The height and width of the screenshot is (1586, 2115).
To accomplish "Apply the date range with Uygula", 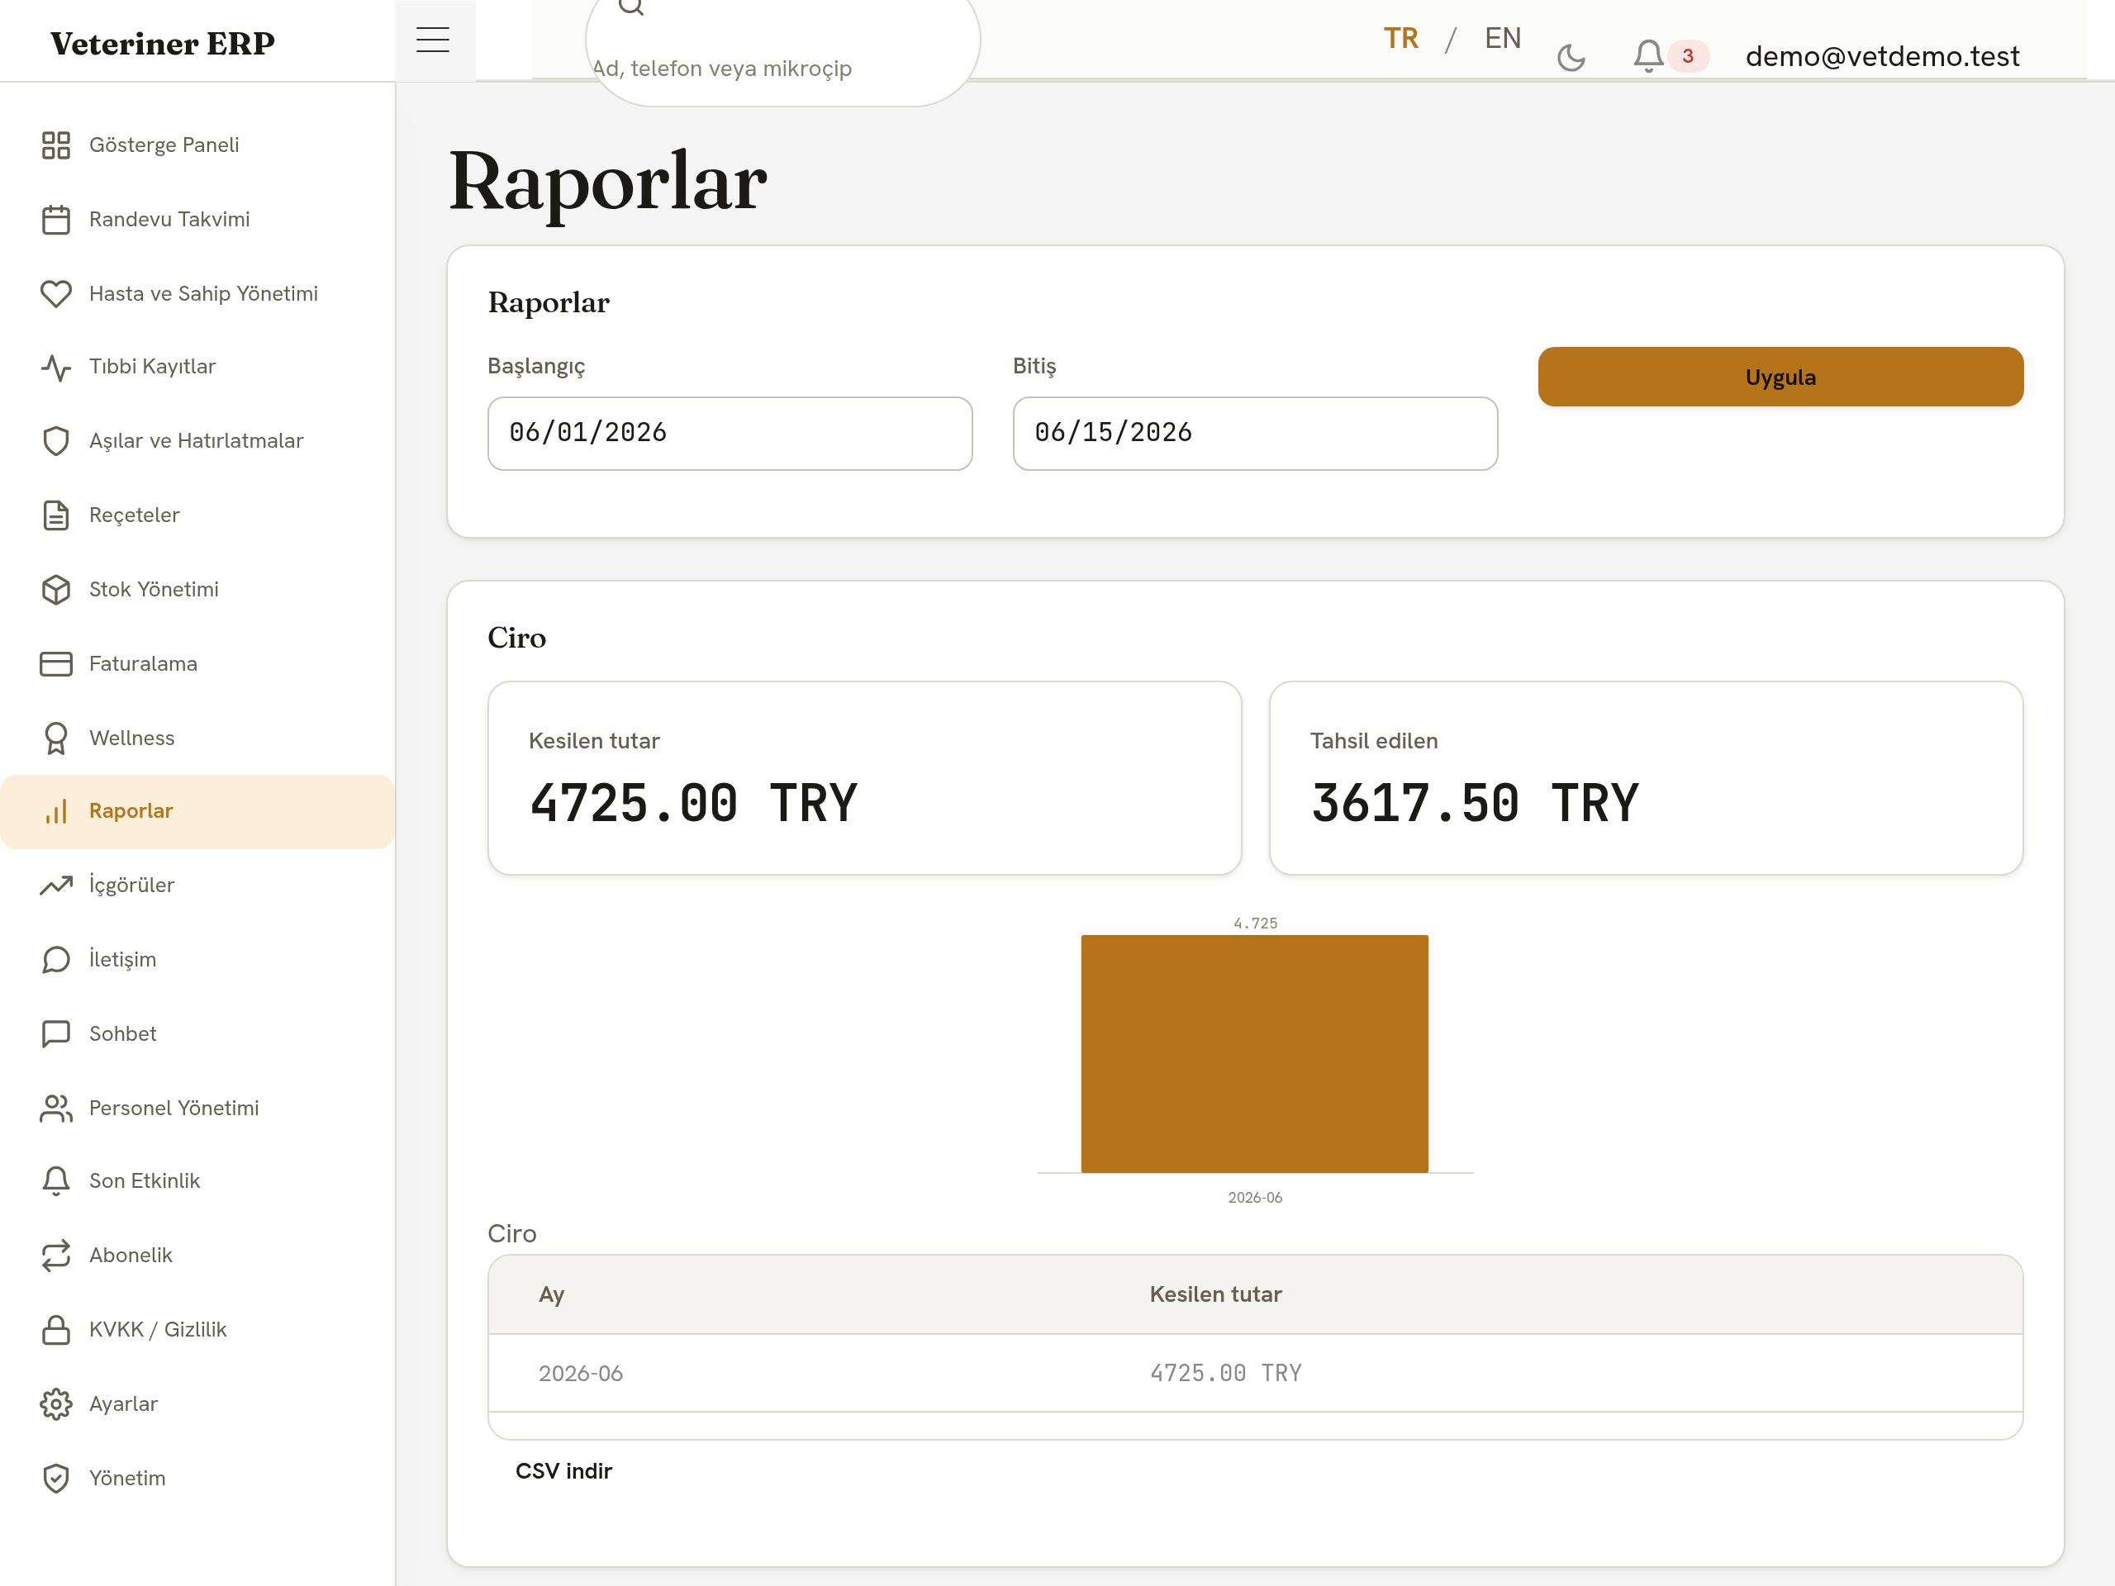I will (x=1780, y=377).
